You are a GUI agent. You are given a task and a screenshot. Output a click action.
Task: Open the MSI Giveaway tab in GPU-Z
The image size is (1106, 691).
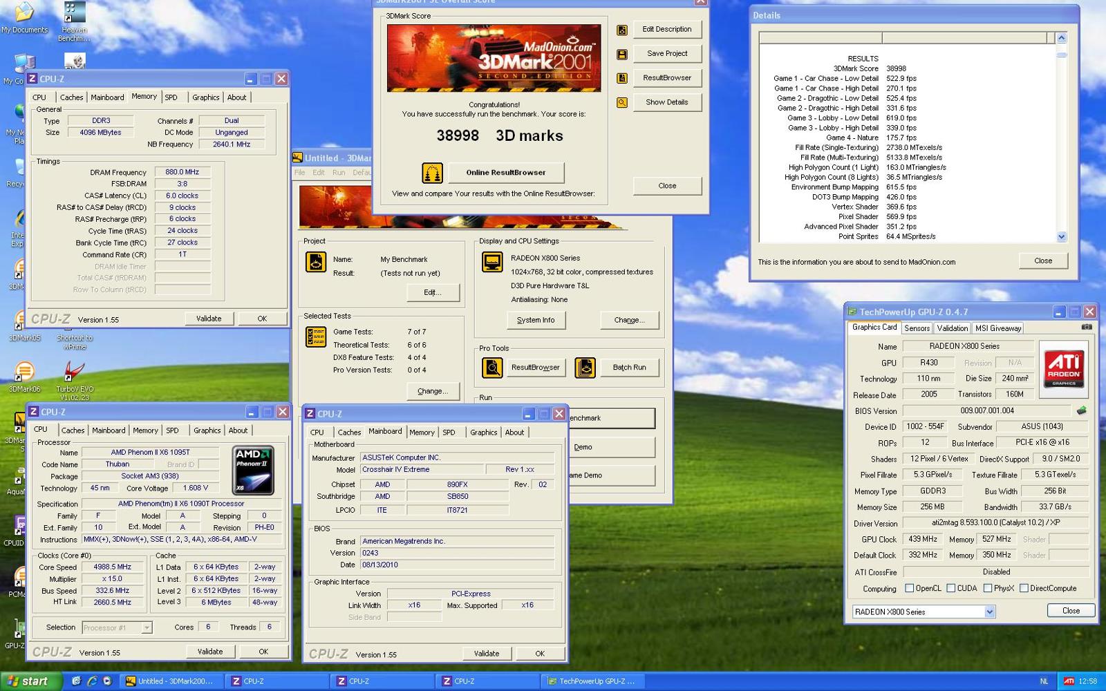(x=997, y=328)
